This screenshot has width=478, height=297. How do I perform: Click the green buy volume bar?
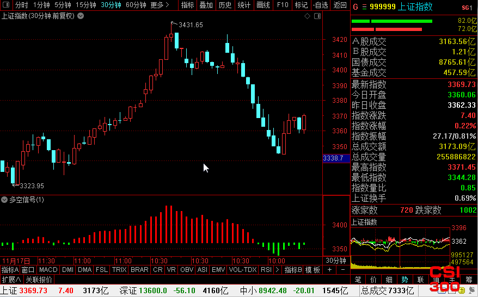392,21
